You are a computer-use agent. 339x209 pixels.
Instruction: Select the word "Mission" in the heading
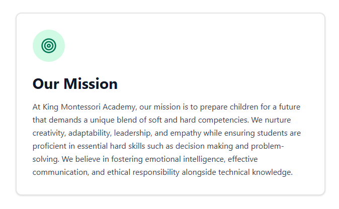pos(91,84)
